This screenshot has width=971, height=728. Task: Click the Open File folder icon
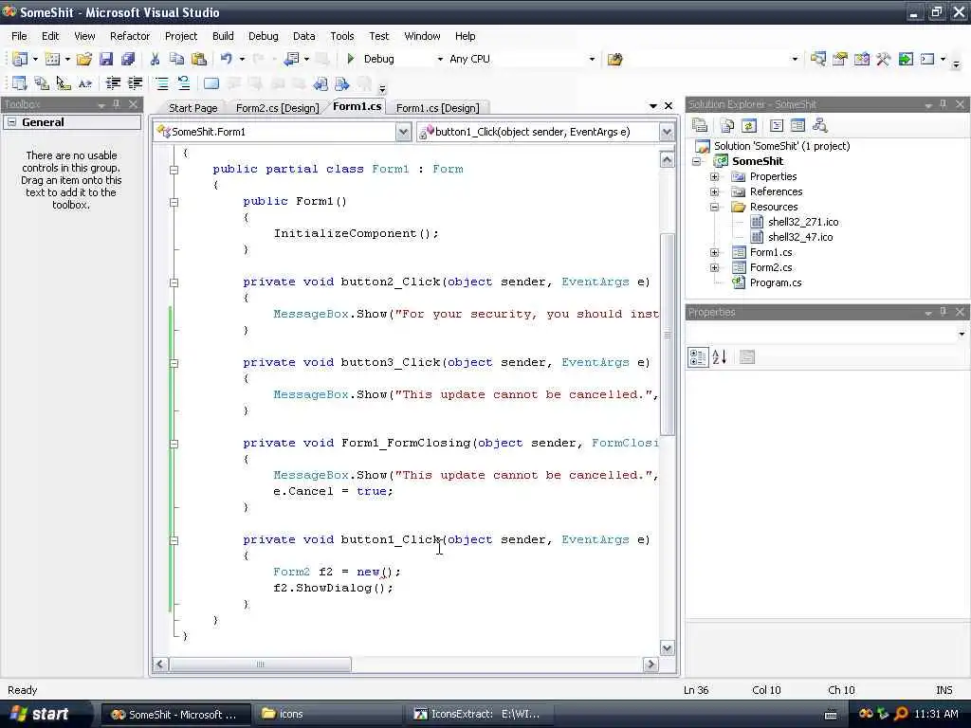tap(84, 59)
